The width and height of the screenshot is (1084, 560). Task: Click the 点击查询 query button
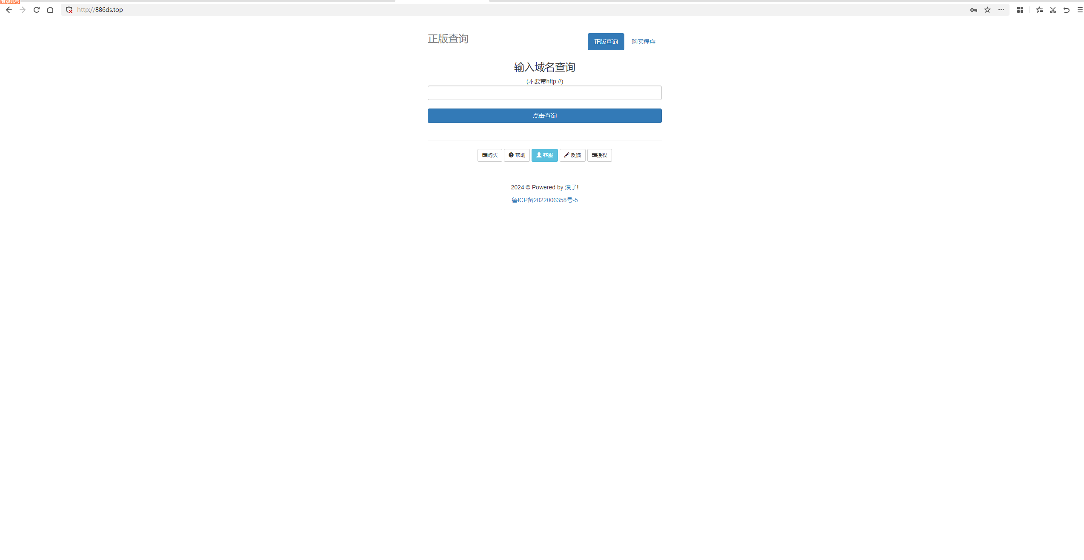pyautogui.click(x=544, y=115)
